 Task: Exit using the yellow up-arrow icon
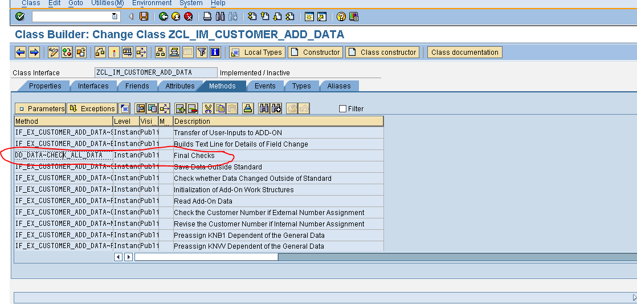click(175, 17)
